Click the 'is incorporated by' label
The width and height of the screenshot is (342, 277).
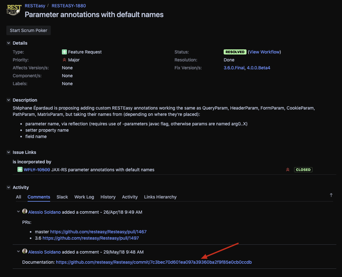[32, 162]
